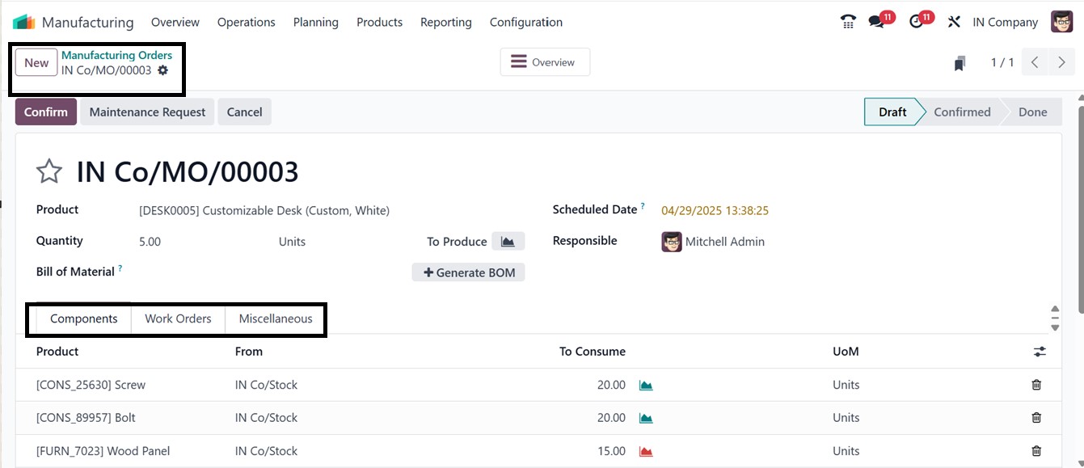Switch to the Work Orders tab
Screen dimensions: 1084x468
[178, 318]
